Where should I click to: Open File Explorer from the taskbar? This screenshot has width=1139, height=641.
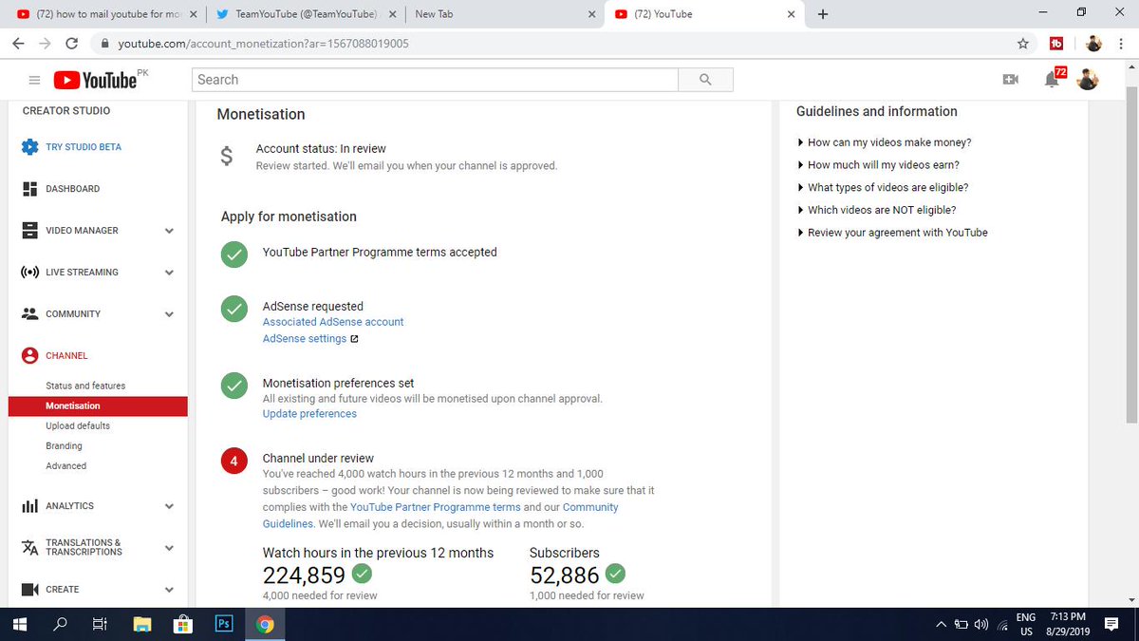(142, 625)
